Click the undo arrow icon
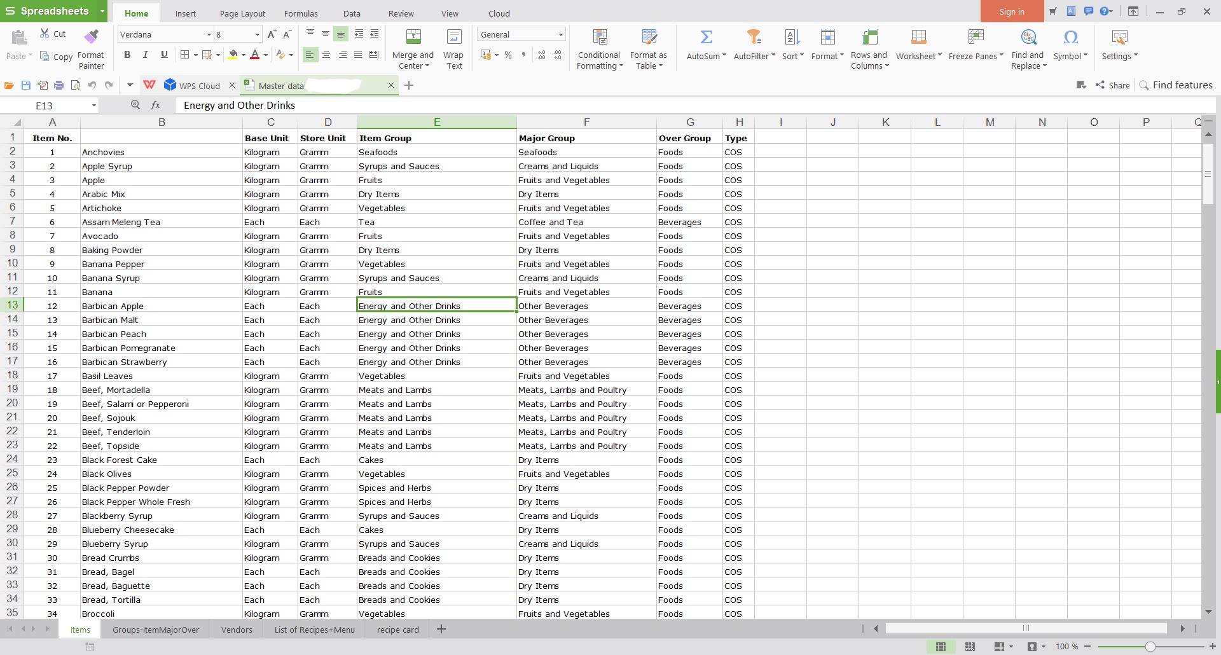Screen dimensions: 1221x655 pos(92,85)
